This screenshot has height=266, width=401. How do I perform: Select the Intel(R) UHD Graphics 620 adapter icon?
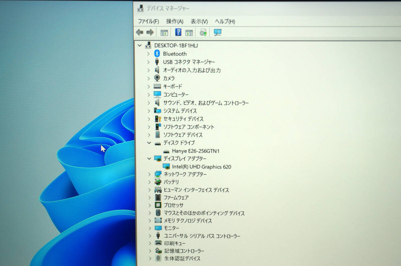166,166
